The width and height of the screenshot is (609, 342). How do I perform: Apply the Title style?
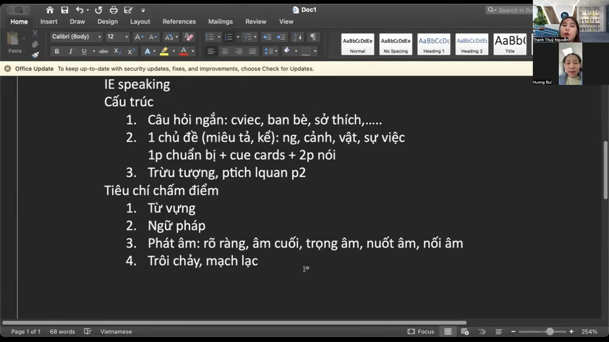click(x=510, y=44)
